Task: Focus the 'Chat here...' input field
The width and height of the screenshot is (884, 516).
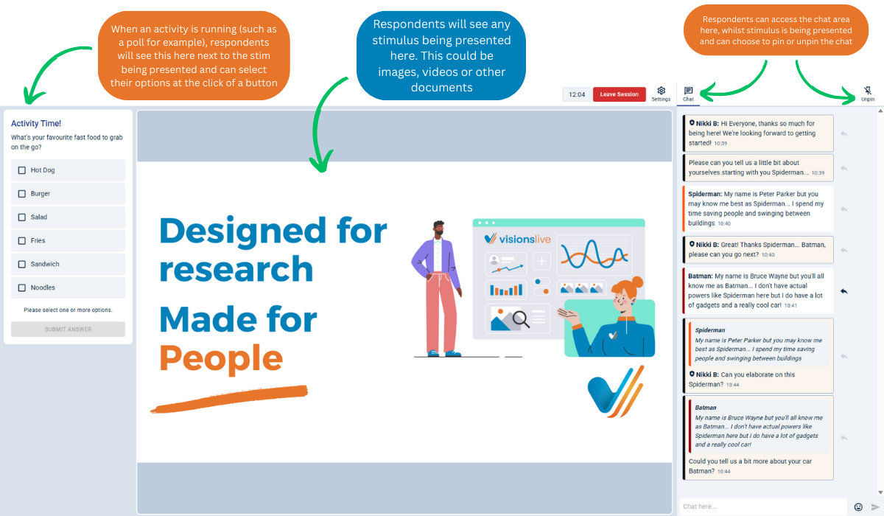Action: (762, 506)
